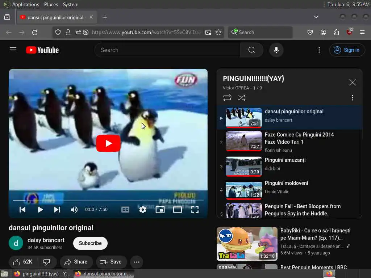Screen dimensions: 371x278
Task: Reload the page in Firefox
Action: coord(35,32)
